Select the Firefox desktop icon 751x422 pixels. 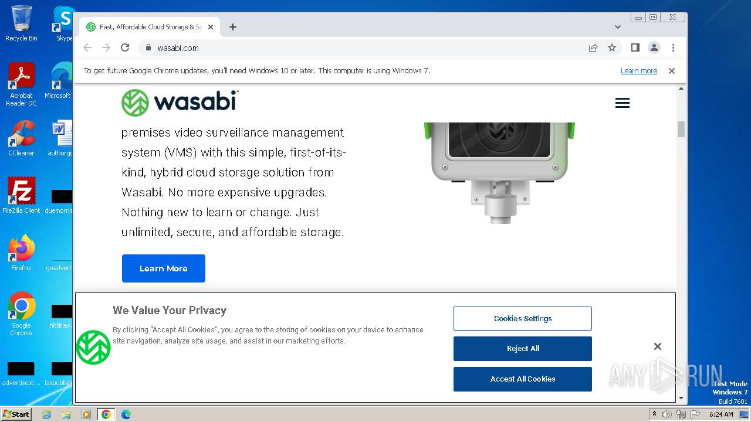pyautogui.click(x=21, y=253)
